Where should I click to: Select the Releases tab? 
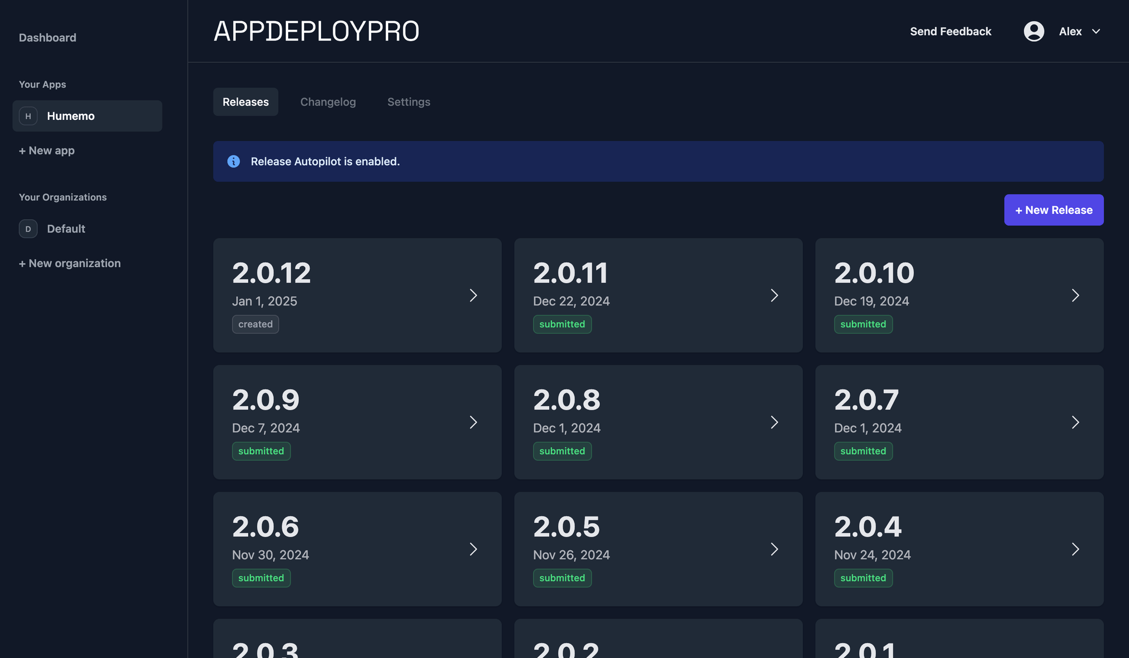(x=245, y=102)
